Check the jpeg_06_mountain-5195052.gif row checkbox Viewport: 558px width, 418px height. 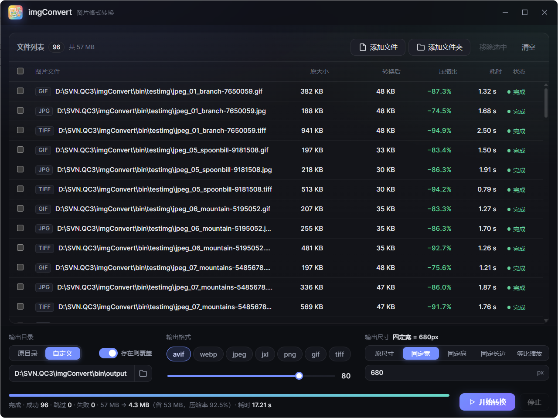click(20, 208)
